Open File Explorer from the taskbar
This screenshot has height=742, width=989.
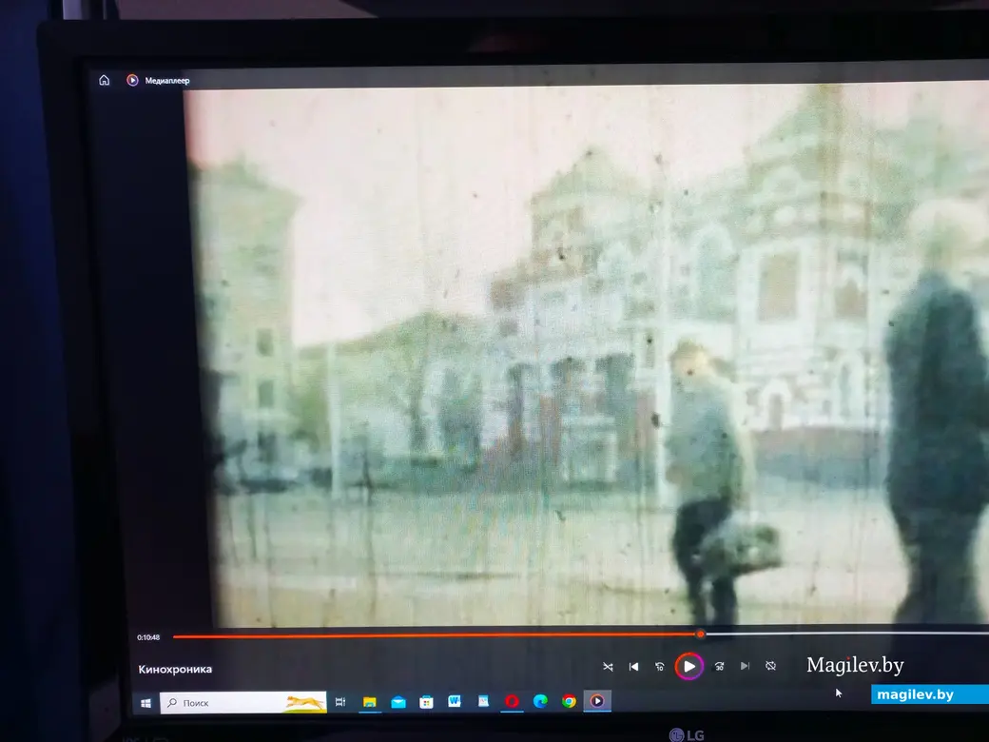369,703
